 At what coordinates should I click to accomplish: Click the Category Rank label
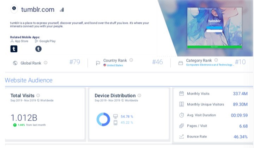click(199, 60)
